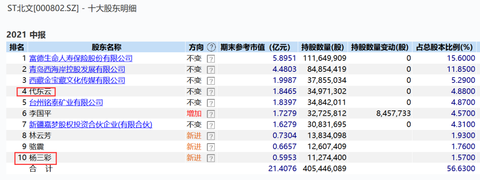Viewport: 480px width, 180px height.
Task: Click the 增加 direction in 李国平 row
Action: (x=194, y=113)
